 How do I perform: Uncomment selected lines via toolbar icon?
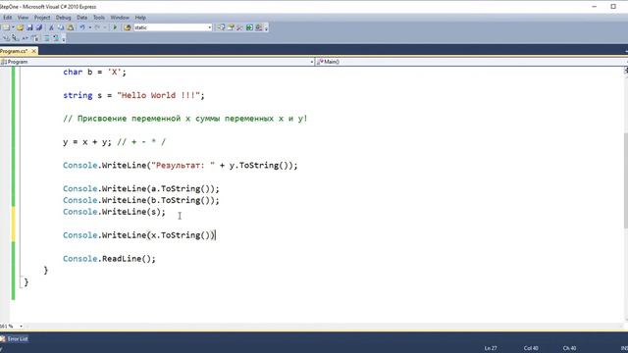57,38
